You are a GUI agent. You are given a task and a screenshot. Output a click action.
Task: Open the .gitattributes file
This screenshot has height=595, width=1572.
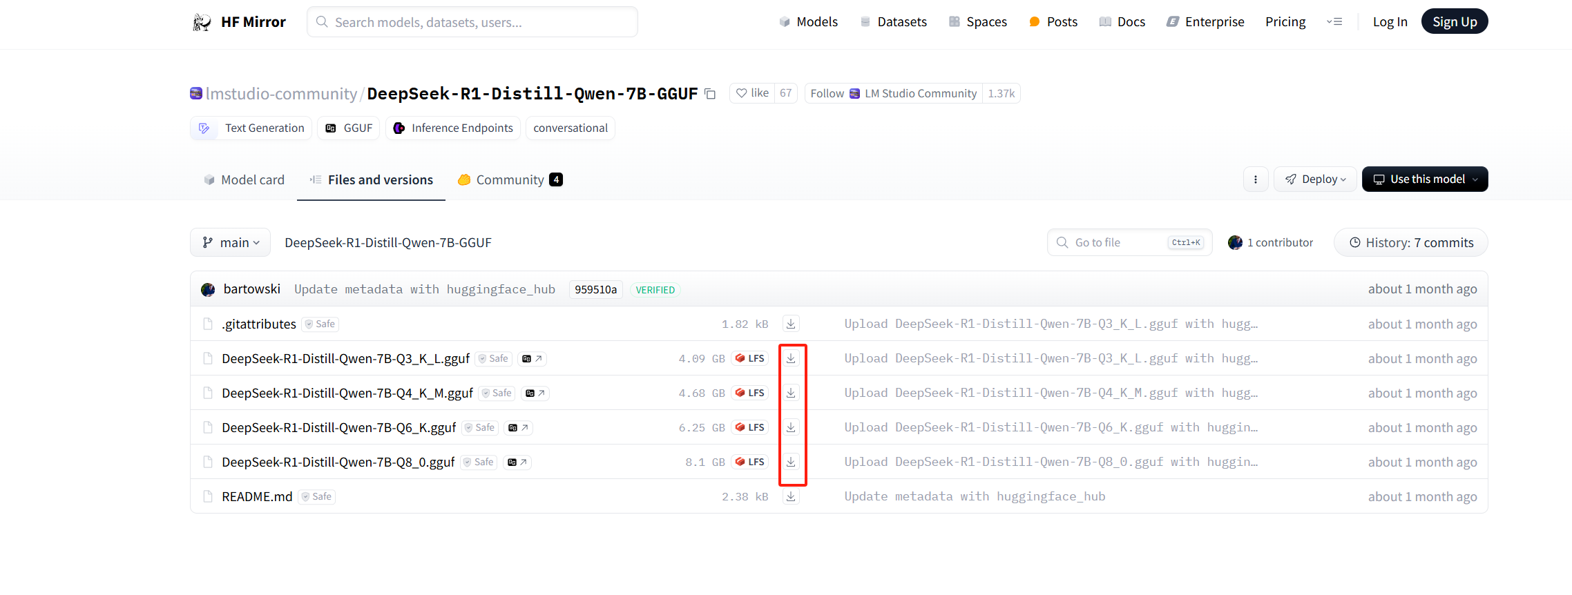coord(259,324)
